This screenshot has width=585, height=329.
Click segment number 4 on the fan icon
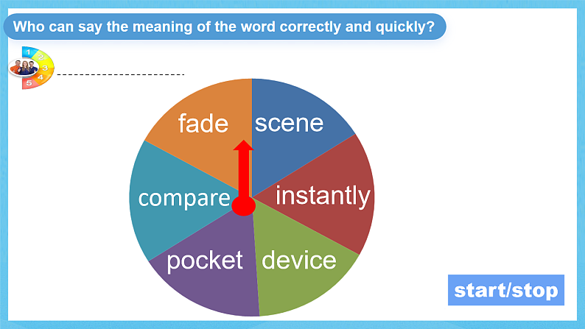pos(41,77)
